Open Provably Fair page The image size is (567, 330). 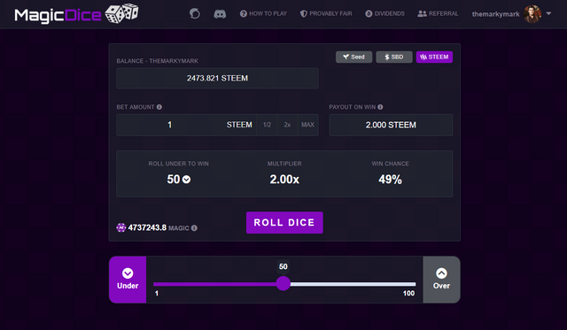[326, 14]
